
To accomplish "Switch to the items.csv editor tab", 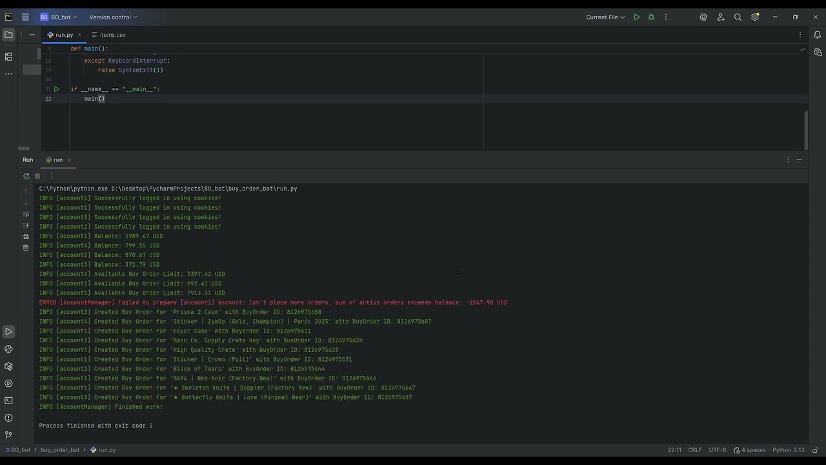I will pos(108,35).
